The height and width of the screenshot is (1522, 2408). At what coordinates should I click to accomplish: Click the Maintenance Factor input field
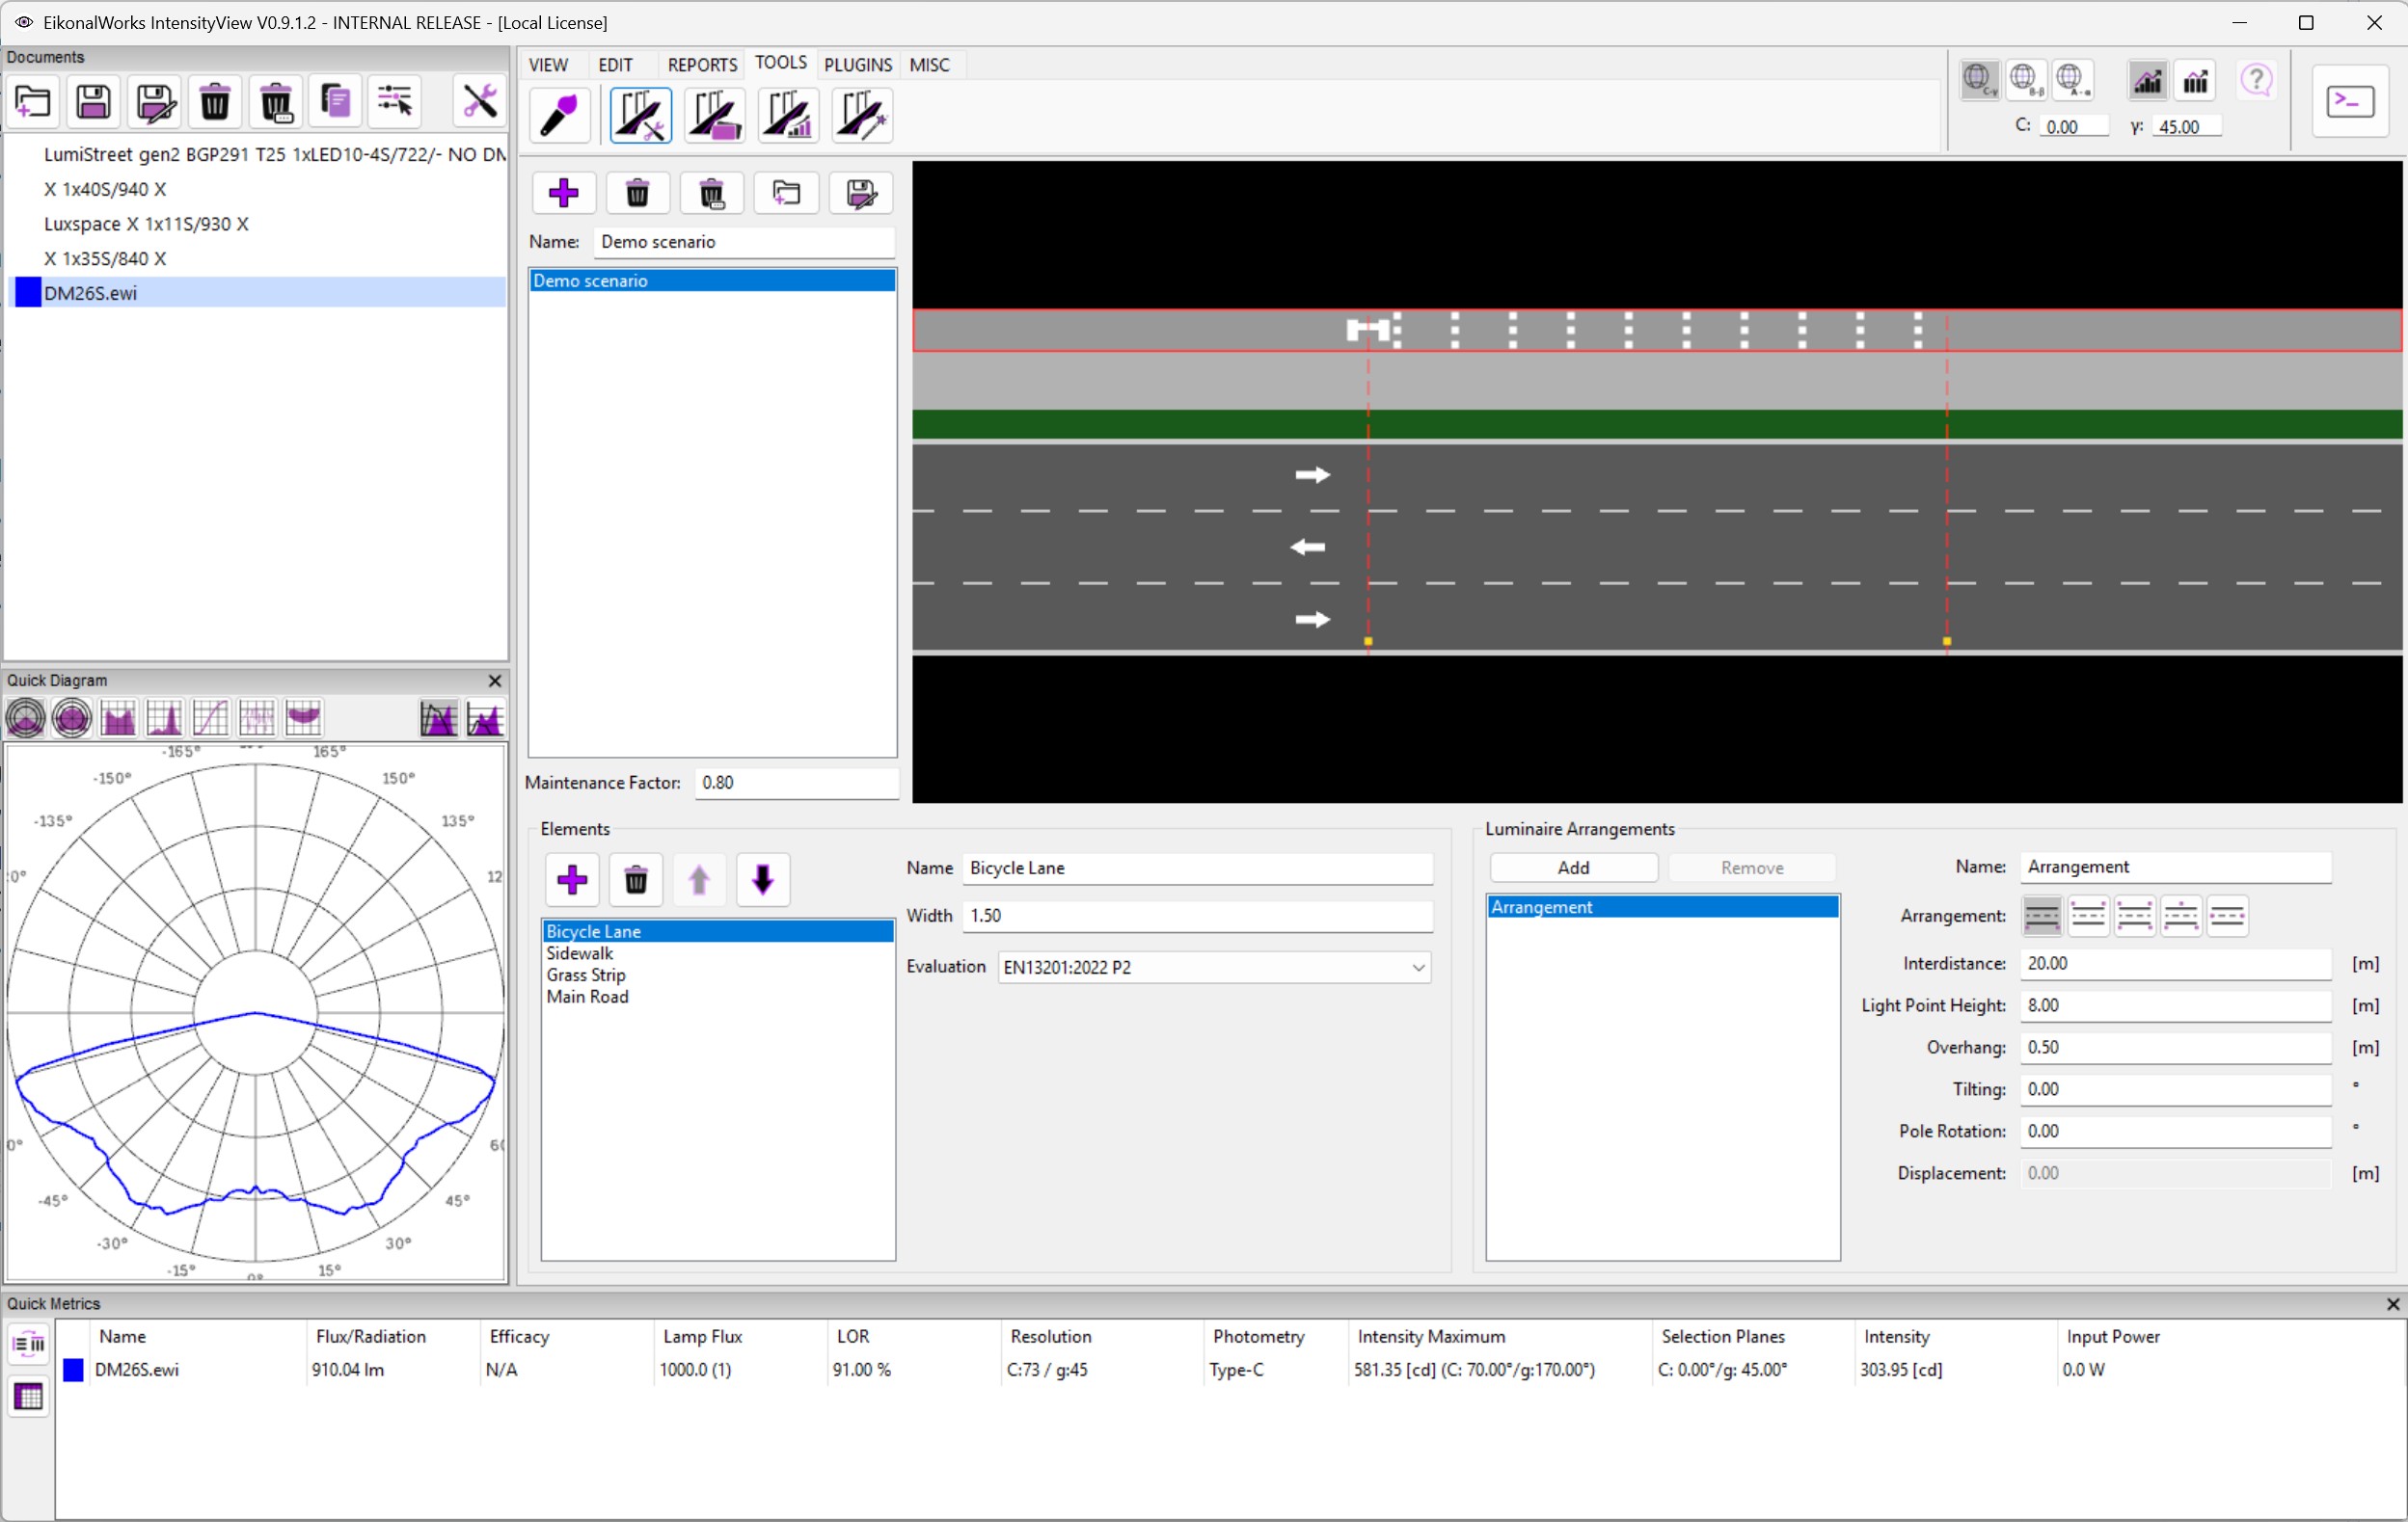pos(796,783)
